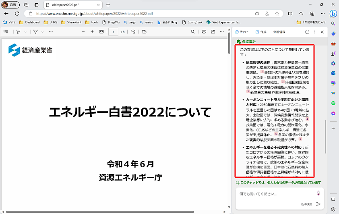Expand the draw tool dropdown arrow
This screenshot has height=214, width=339.
41,32
